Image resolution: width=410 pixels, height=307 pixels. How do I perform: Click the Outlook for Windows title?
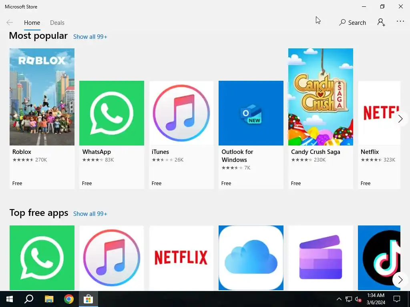tap(237, 156)
